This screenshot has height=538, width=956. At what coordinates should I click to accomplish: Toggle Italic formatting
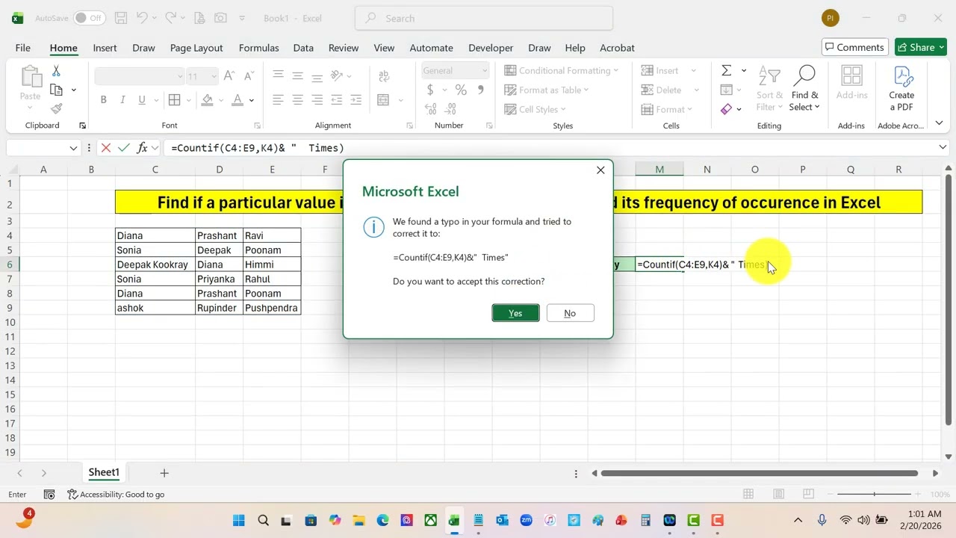(122, 100)
